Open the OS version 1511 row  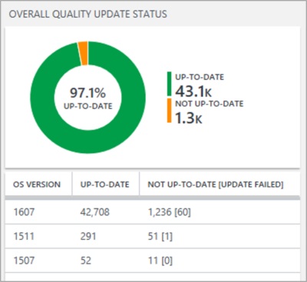pyautogui.click(x=152, y=236)
